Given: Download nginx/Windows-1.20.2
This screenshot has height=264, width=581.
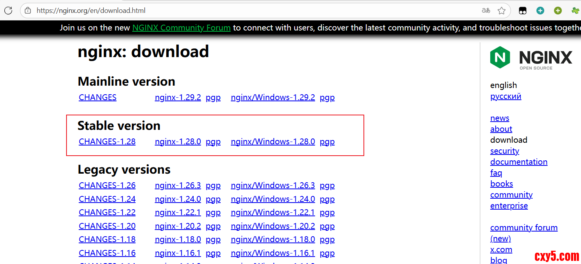Looking at the screenshot, I should pyautogui.click(x=273, y=226).
